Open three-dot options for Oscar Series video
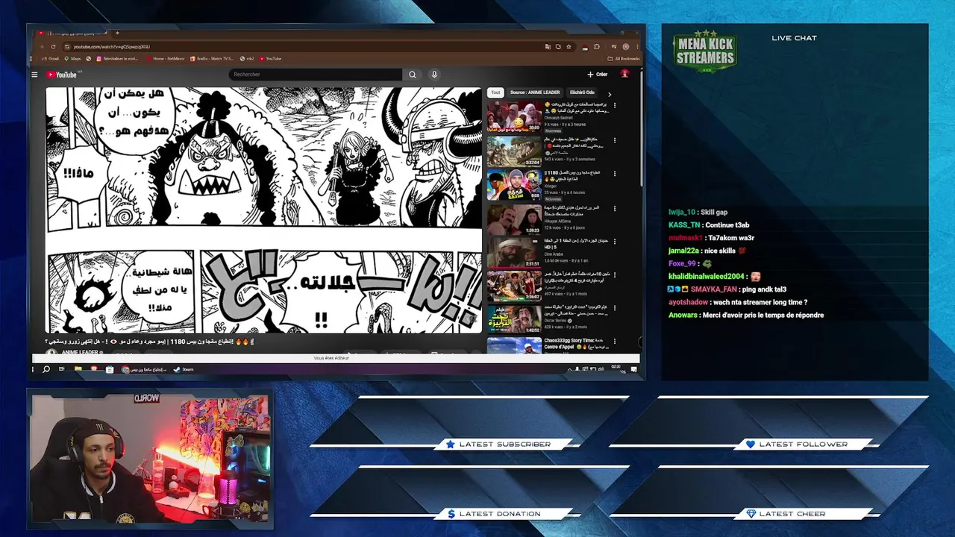 (x=615, y=310)
